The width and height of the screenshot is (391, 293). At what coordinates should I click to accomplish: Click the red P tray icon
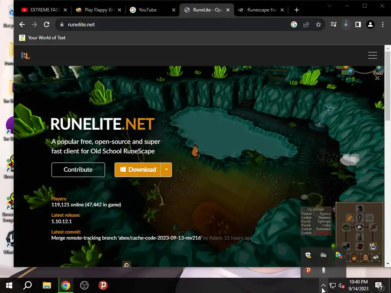point(308,270)
